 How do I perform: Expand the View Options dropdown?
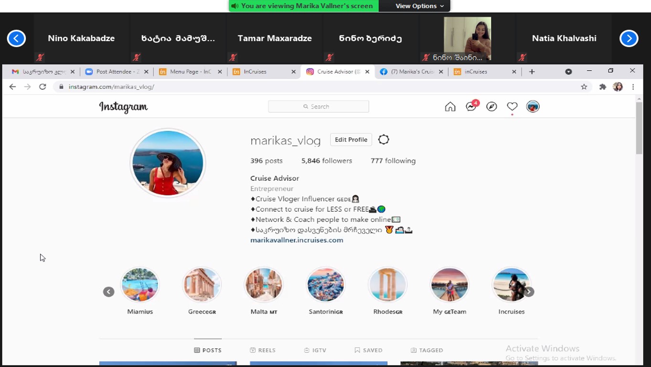(419, 6)
